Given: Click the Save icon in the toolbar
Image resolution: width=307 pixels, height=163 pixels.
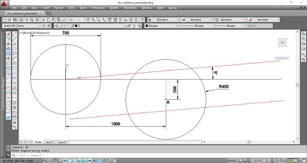Looking at the screenshot, I should tap(15, 20).
